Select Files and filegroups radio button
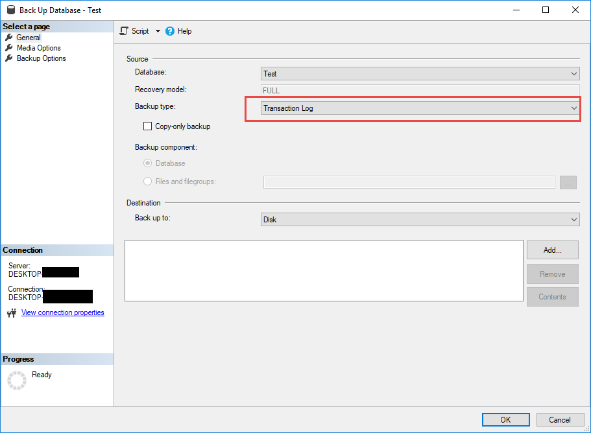The image size is (591, 433). click(x=148, y=181)
